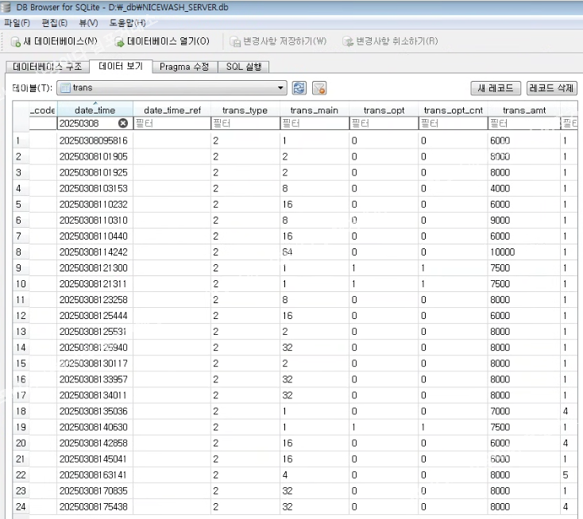Click the Open Database (데이터베이스 열기) toolbar icon
Screen dimensions: 583x519
coord(119,41)
